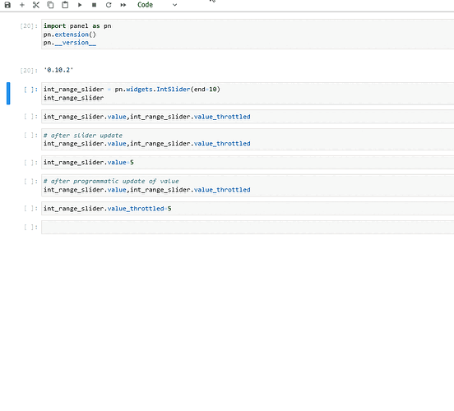Click the '0.10.2' output text
This screenshot has width=454, height=411.
[x=58, y=70]
